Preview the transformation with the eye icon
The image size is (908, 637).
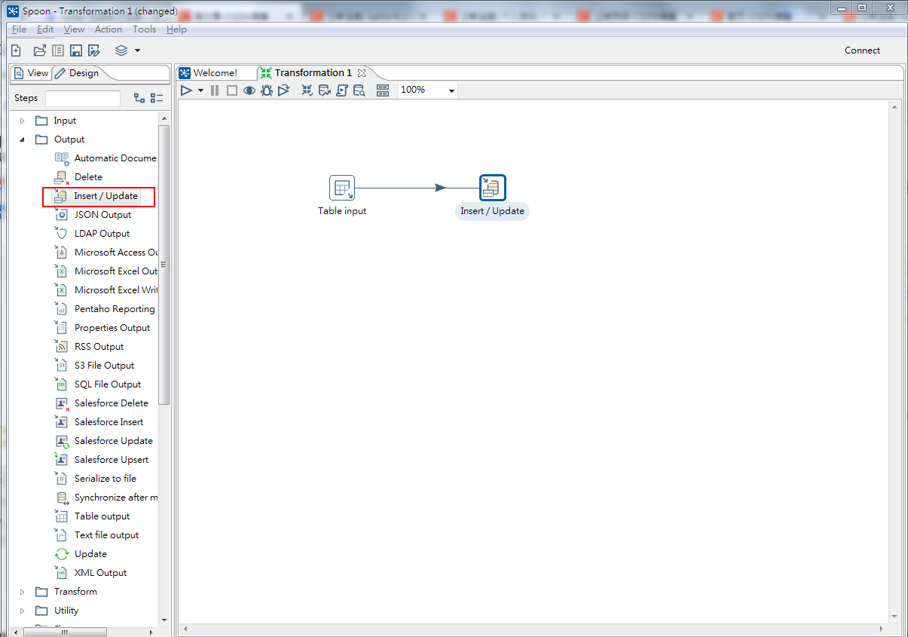click(x=249, y=90)
